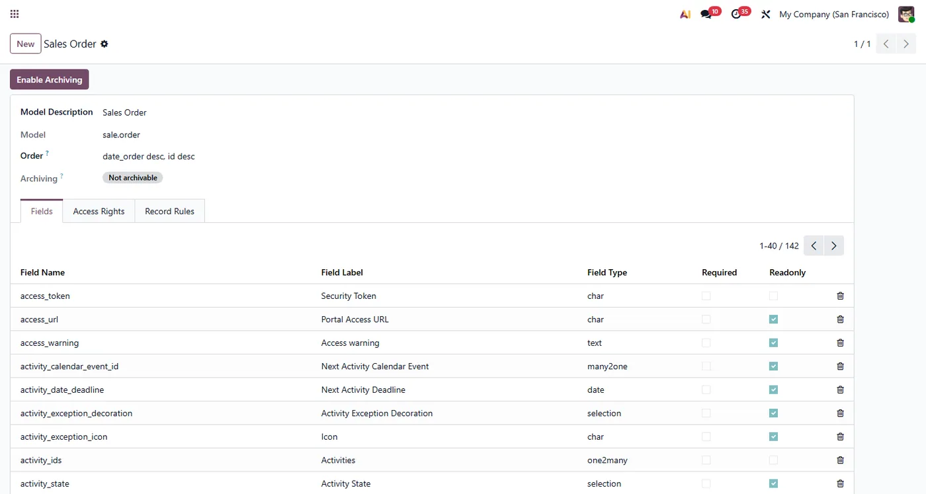
Task: Show help tooltip for Order
Action: [48, 153]
